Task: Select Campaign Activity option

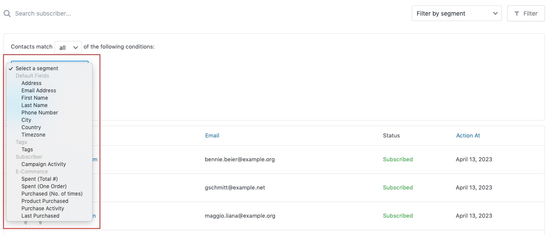Action: point(43,164)
